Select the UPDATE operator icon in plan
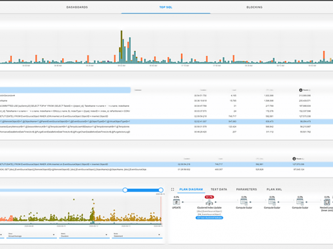 (176, 202)
